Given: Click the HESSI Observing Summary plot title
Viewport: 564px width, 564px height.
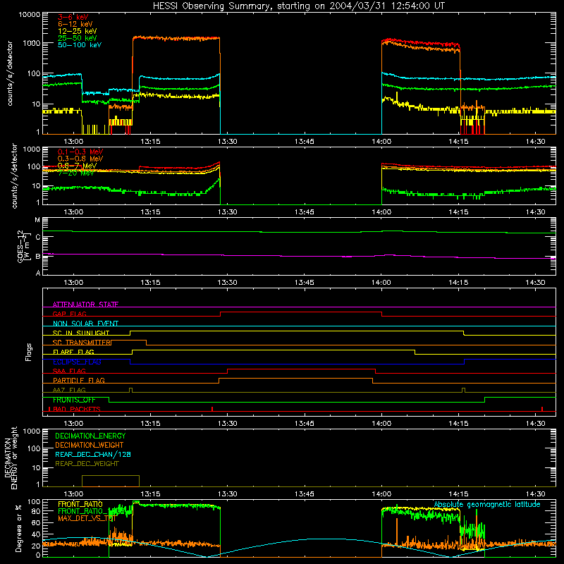Looking at the screenshot, I should 299,6.
